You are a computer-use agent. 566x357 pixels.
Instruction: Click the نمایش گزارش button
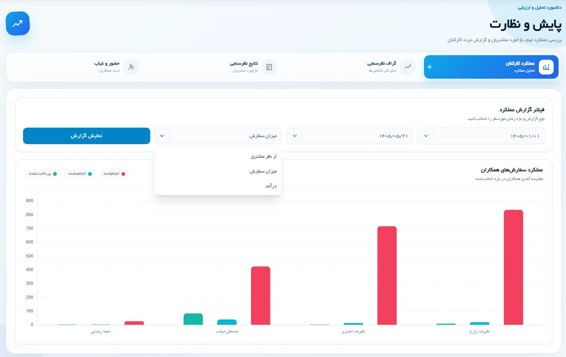(x=86, y=136)
